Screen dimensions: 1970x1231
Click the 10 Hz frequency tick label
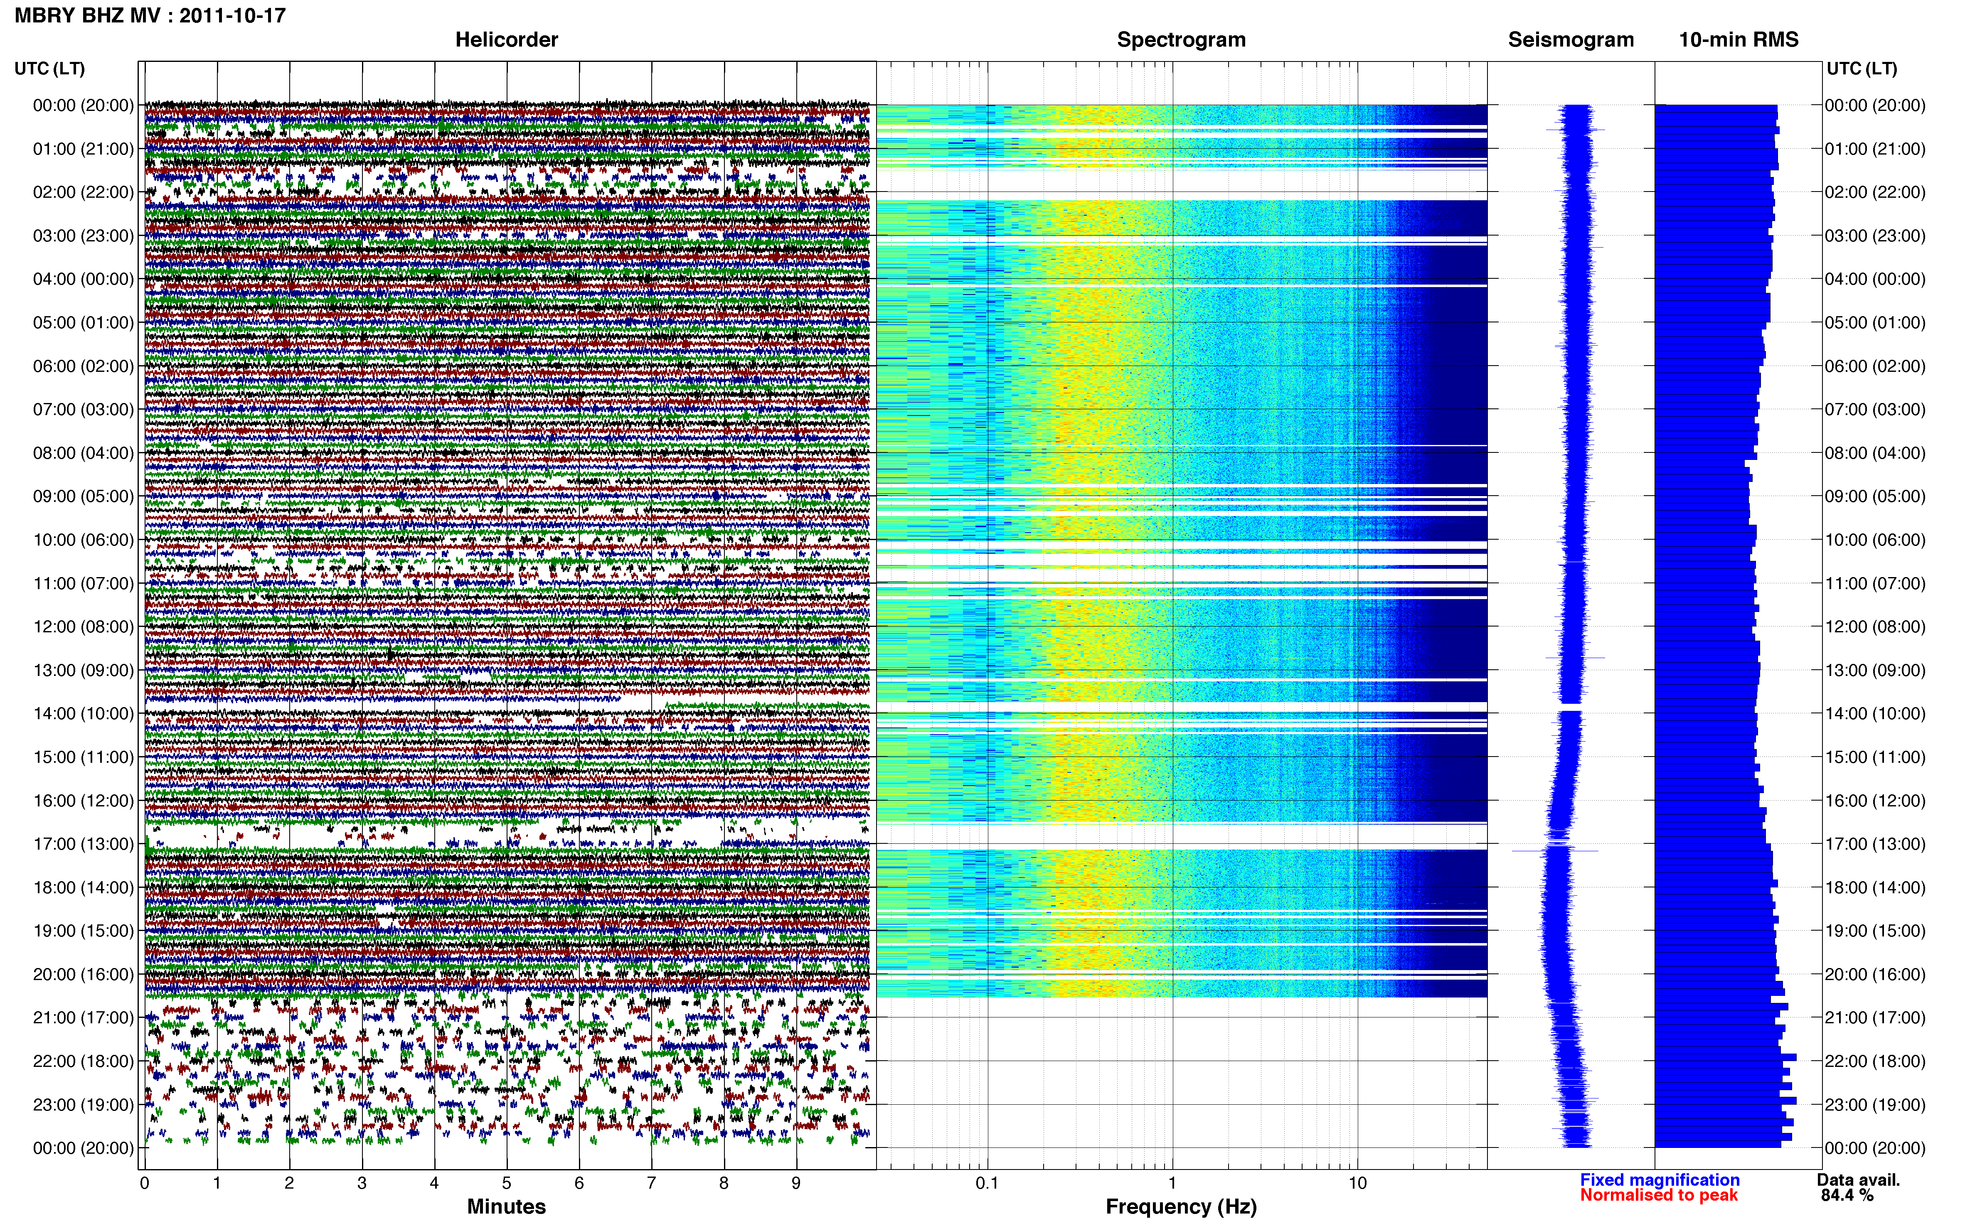1357,1183
